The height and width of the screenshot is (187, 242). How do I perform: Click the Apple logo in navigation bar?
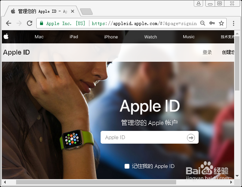click(x=6, y=36)
